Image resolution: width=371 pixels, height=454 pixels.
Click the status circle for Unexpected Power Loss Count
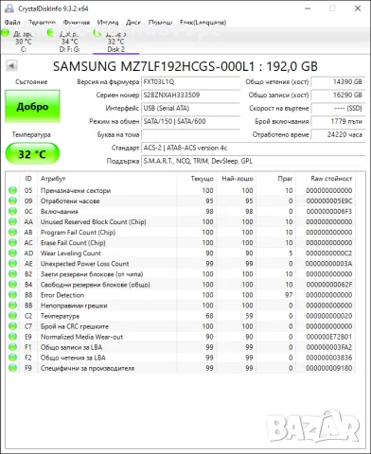(12, 264)
